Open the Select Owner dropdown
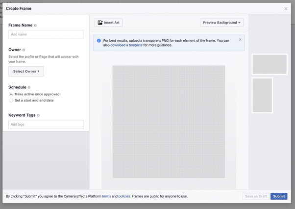 pyautogui.click(x=26, y=71)
